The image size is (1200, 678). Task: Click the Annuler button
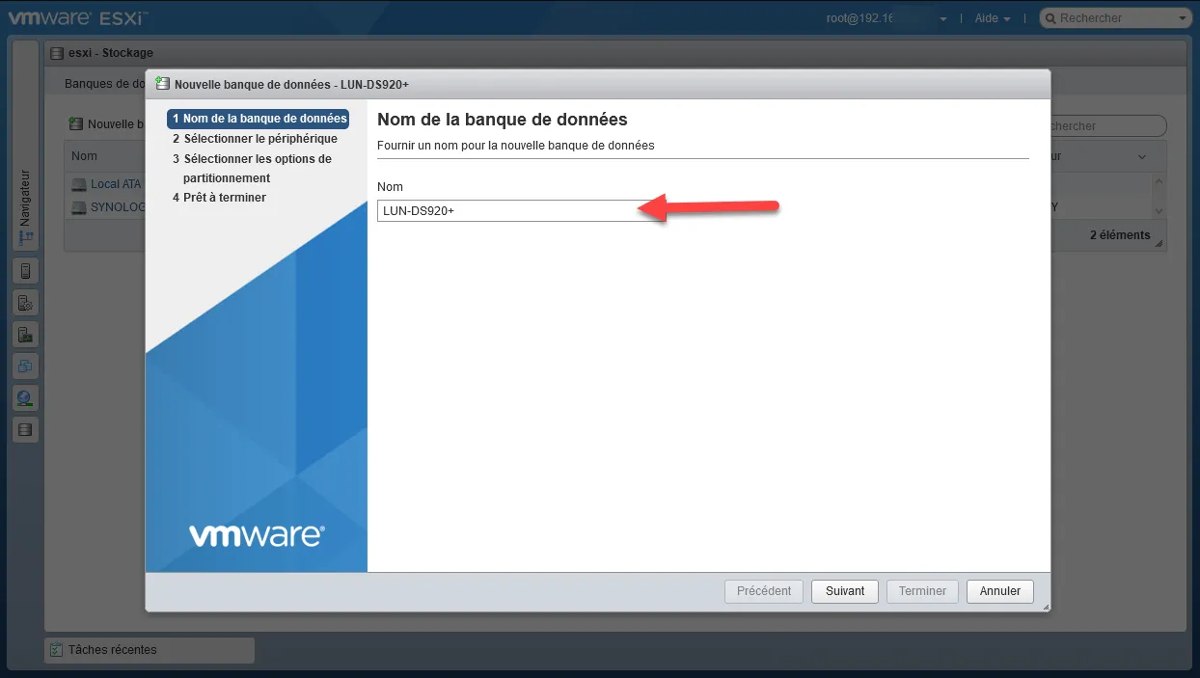(x=999, y=591)
